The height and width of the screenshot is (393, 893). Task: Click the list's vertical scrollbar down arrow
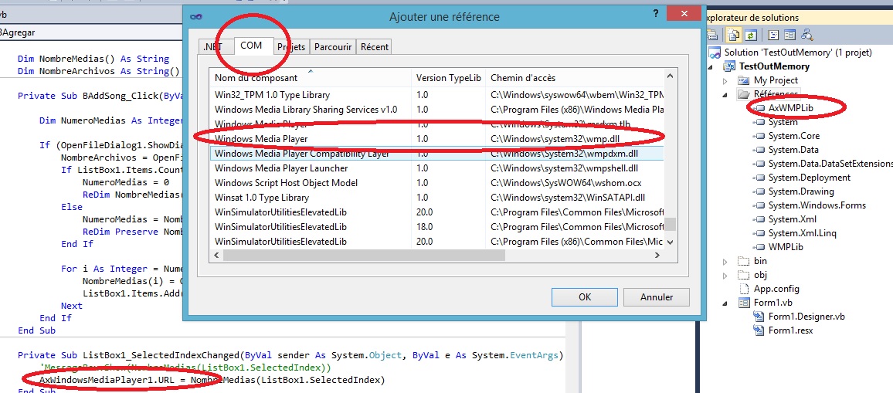pyautogui.click(x=671, y=242)
